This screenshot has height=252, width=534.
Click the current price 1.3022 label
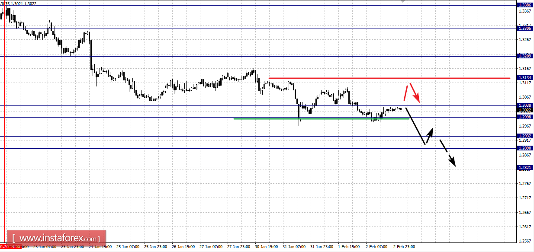click(524, 110)
